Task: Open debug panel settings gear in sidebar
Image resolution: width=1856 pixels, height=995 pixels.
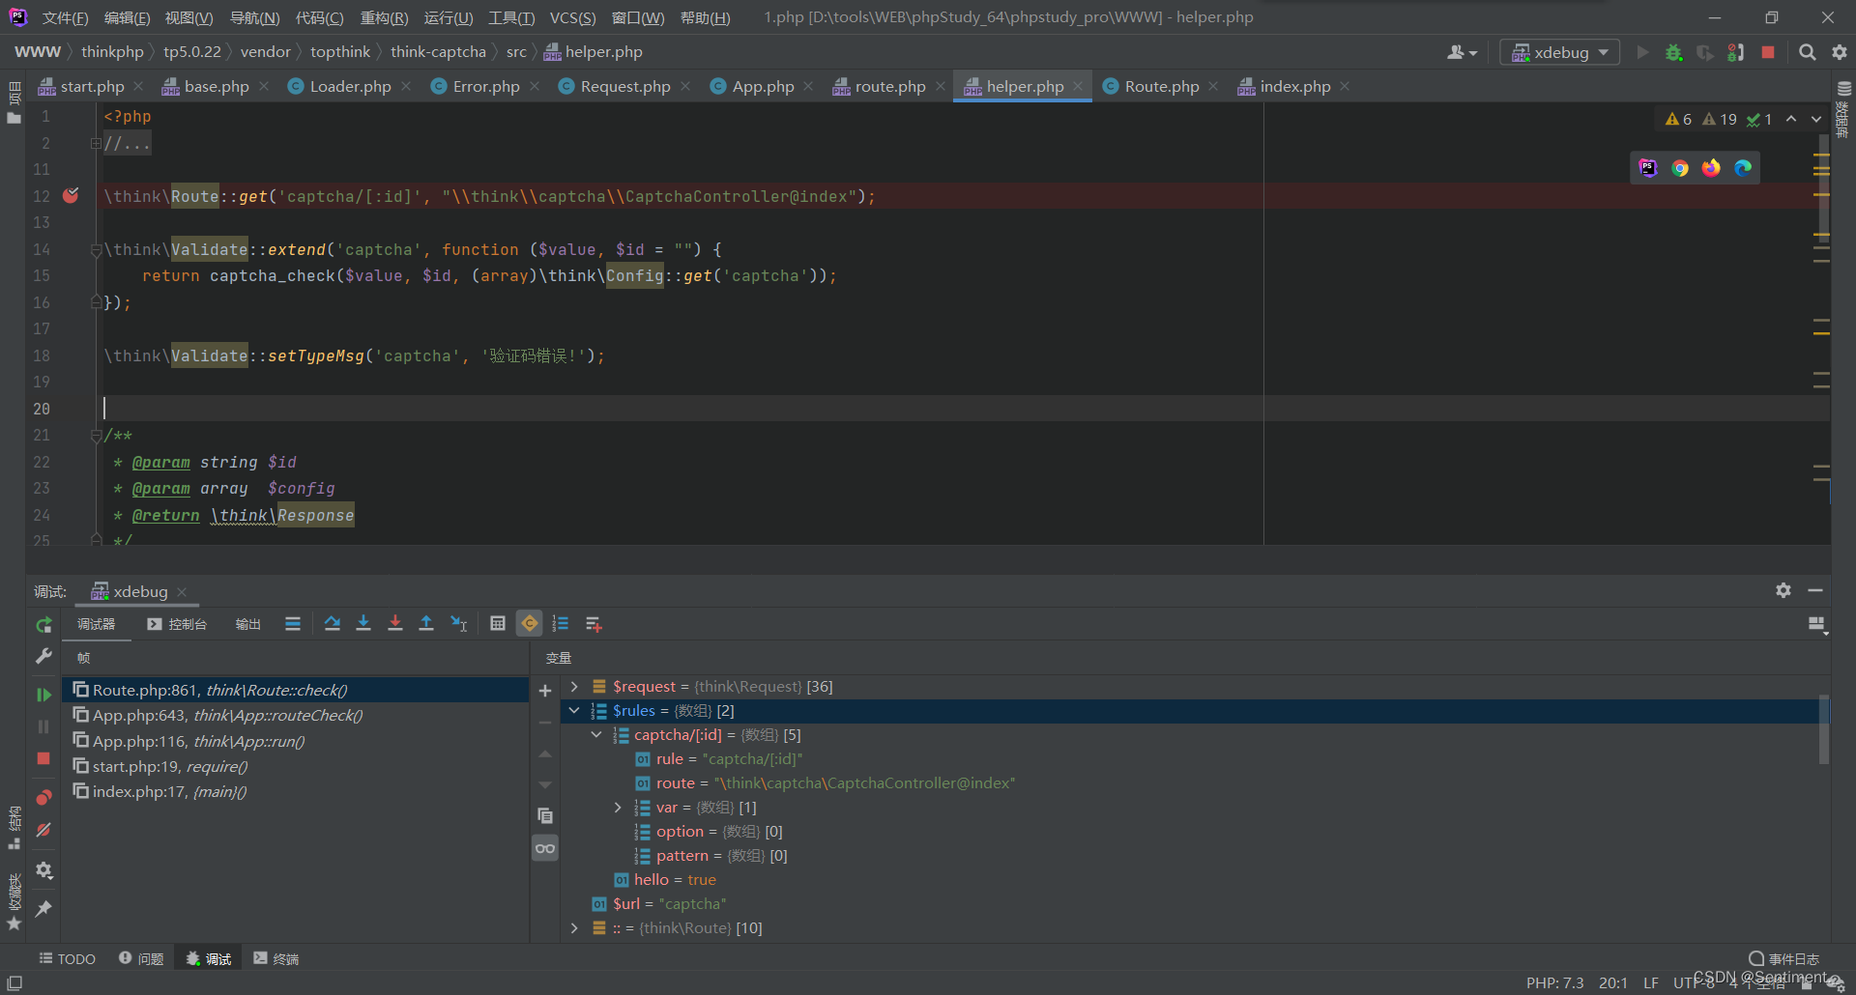Action: coord(43,870)
